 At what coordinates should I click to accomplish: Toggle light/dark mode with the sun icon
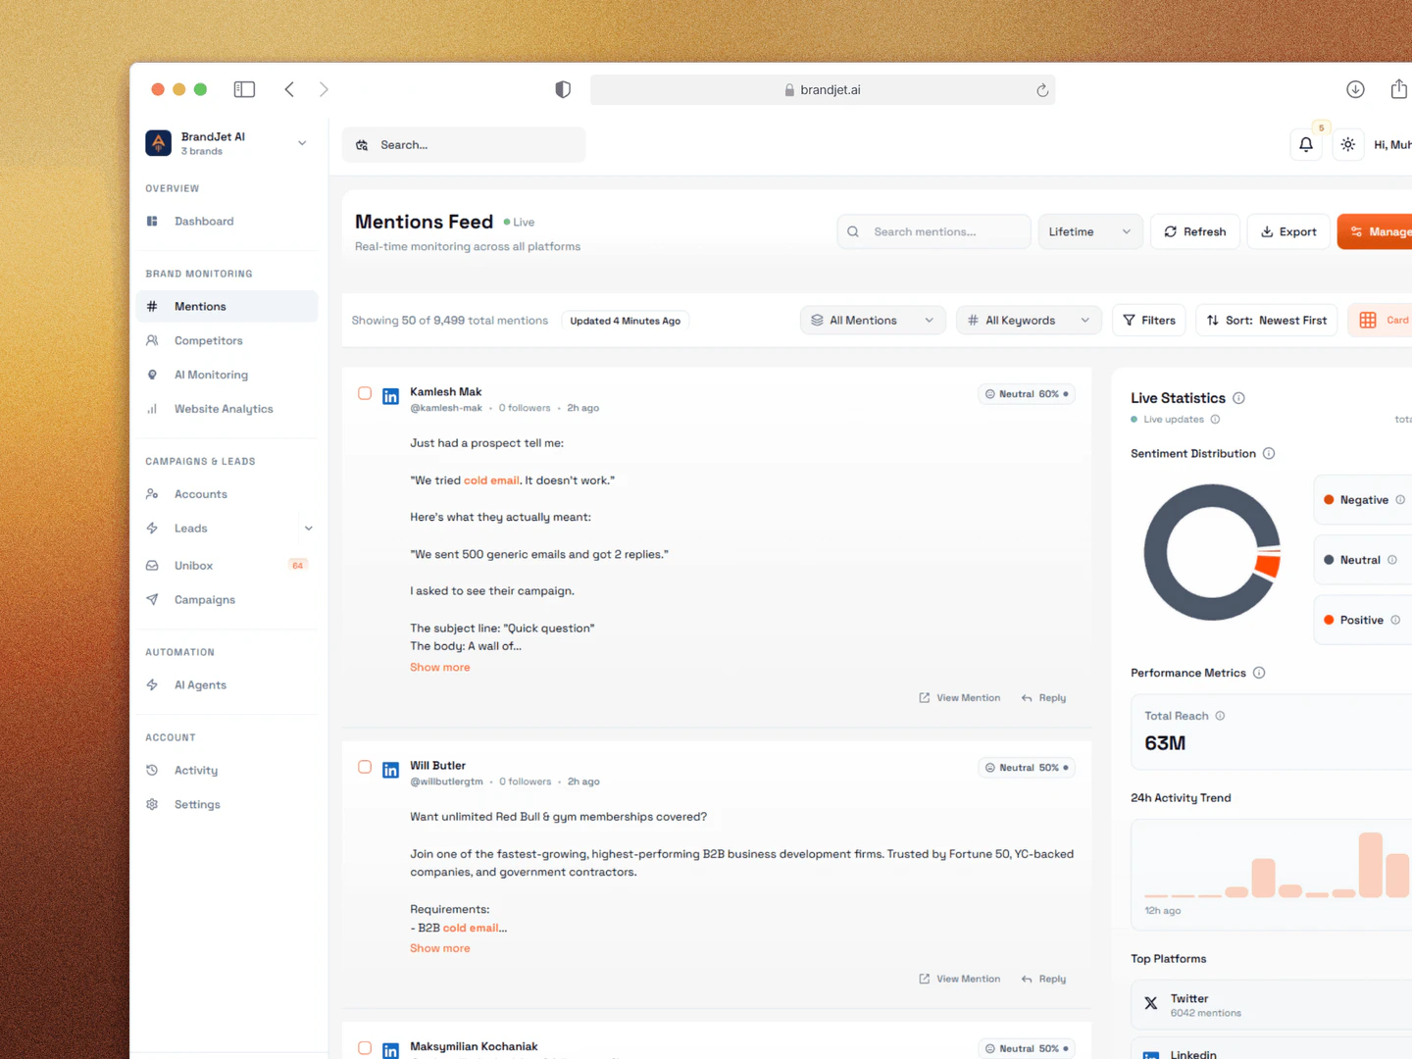pyautogui.click(x=1348, y=144)
